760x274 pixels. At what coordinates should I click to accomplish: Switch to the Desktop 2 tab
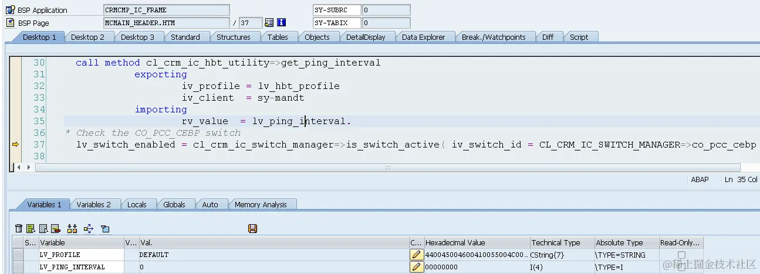[x=87, y=37]
